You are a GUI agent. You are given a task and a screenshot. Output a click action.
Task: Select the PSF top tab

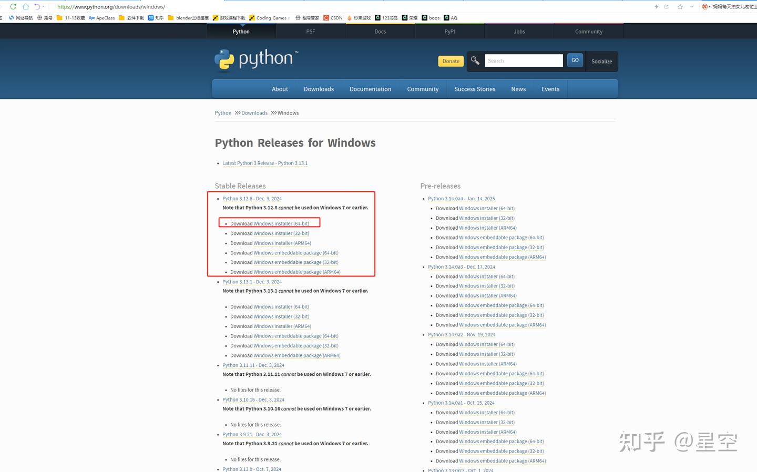(311, 32)
